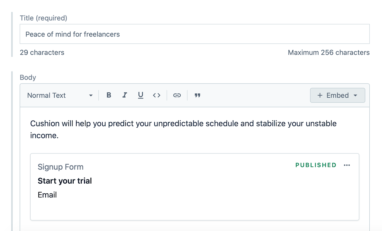
Task: Click the plus icon on Embed button
Action: click(x=320, y=95)
